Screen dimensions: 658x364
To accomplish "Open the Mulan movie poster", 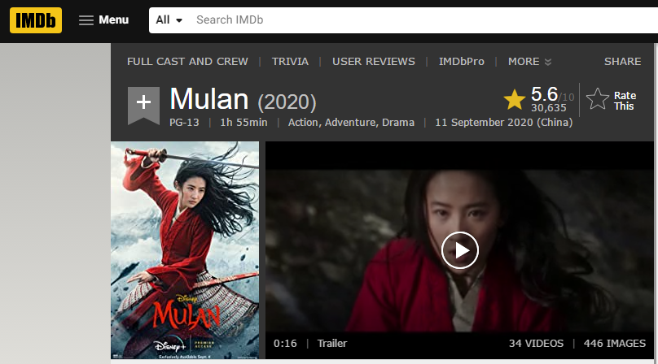I will click(185, 250).
